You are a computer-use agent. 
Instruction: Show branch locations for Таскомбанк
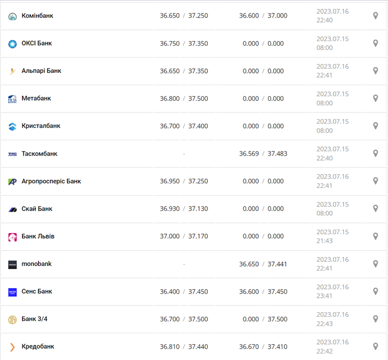click(375, 154)
